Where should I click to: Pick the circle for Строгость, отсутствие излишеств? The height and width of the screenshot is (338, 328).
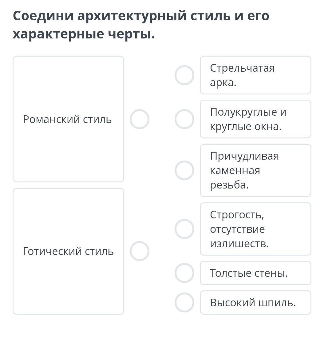point(184,229)
